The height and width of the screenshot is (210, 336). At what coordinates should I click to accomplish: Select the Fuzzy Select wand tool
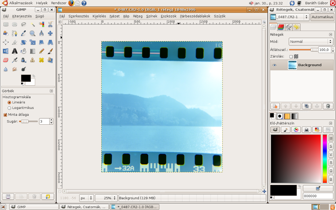pos(32,24)
